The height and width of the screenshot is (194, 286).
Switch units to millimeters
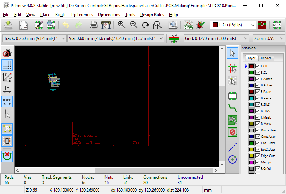(x=7, y=101)
